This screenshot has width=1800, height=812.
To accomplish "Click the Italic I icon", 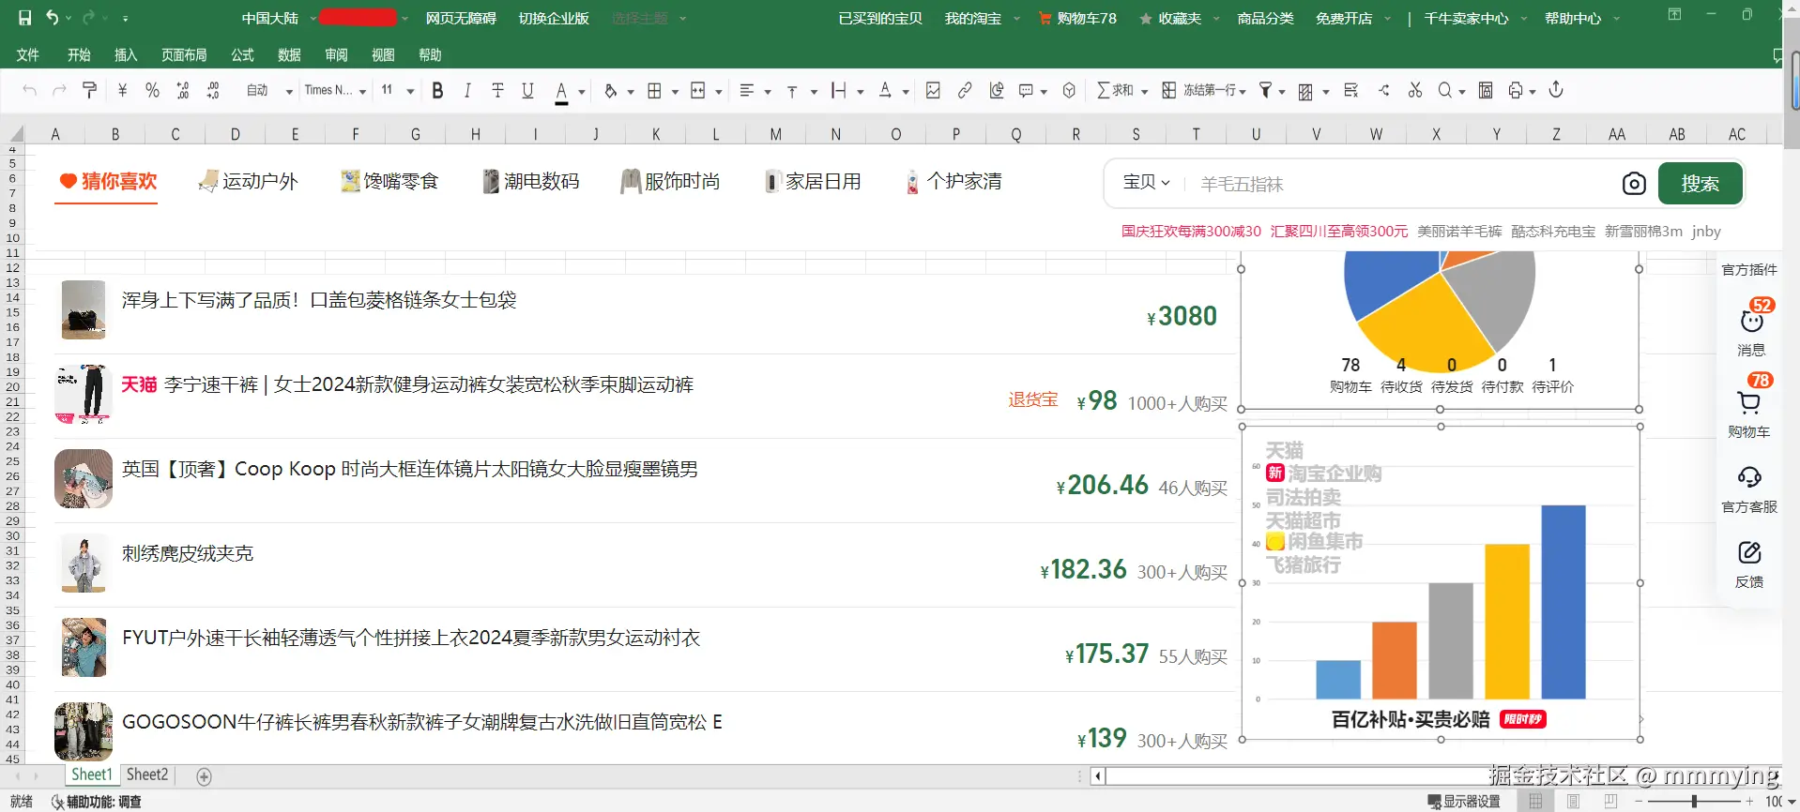I will [x=467, y=90].
